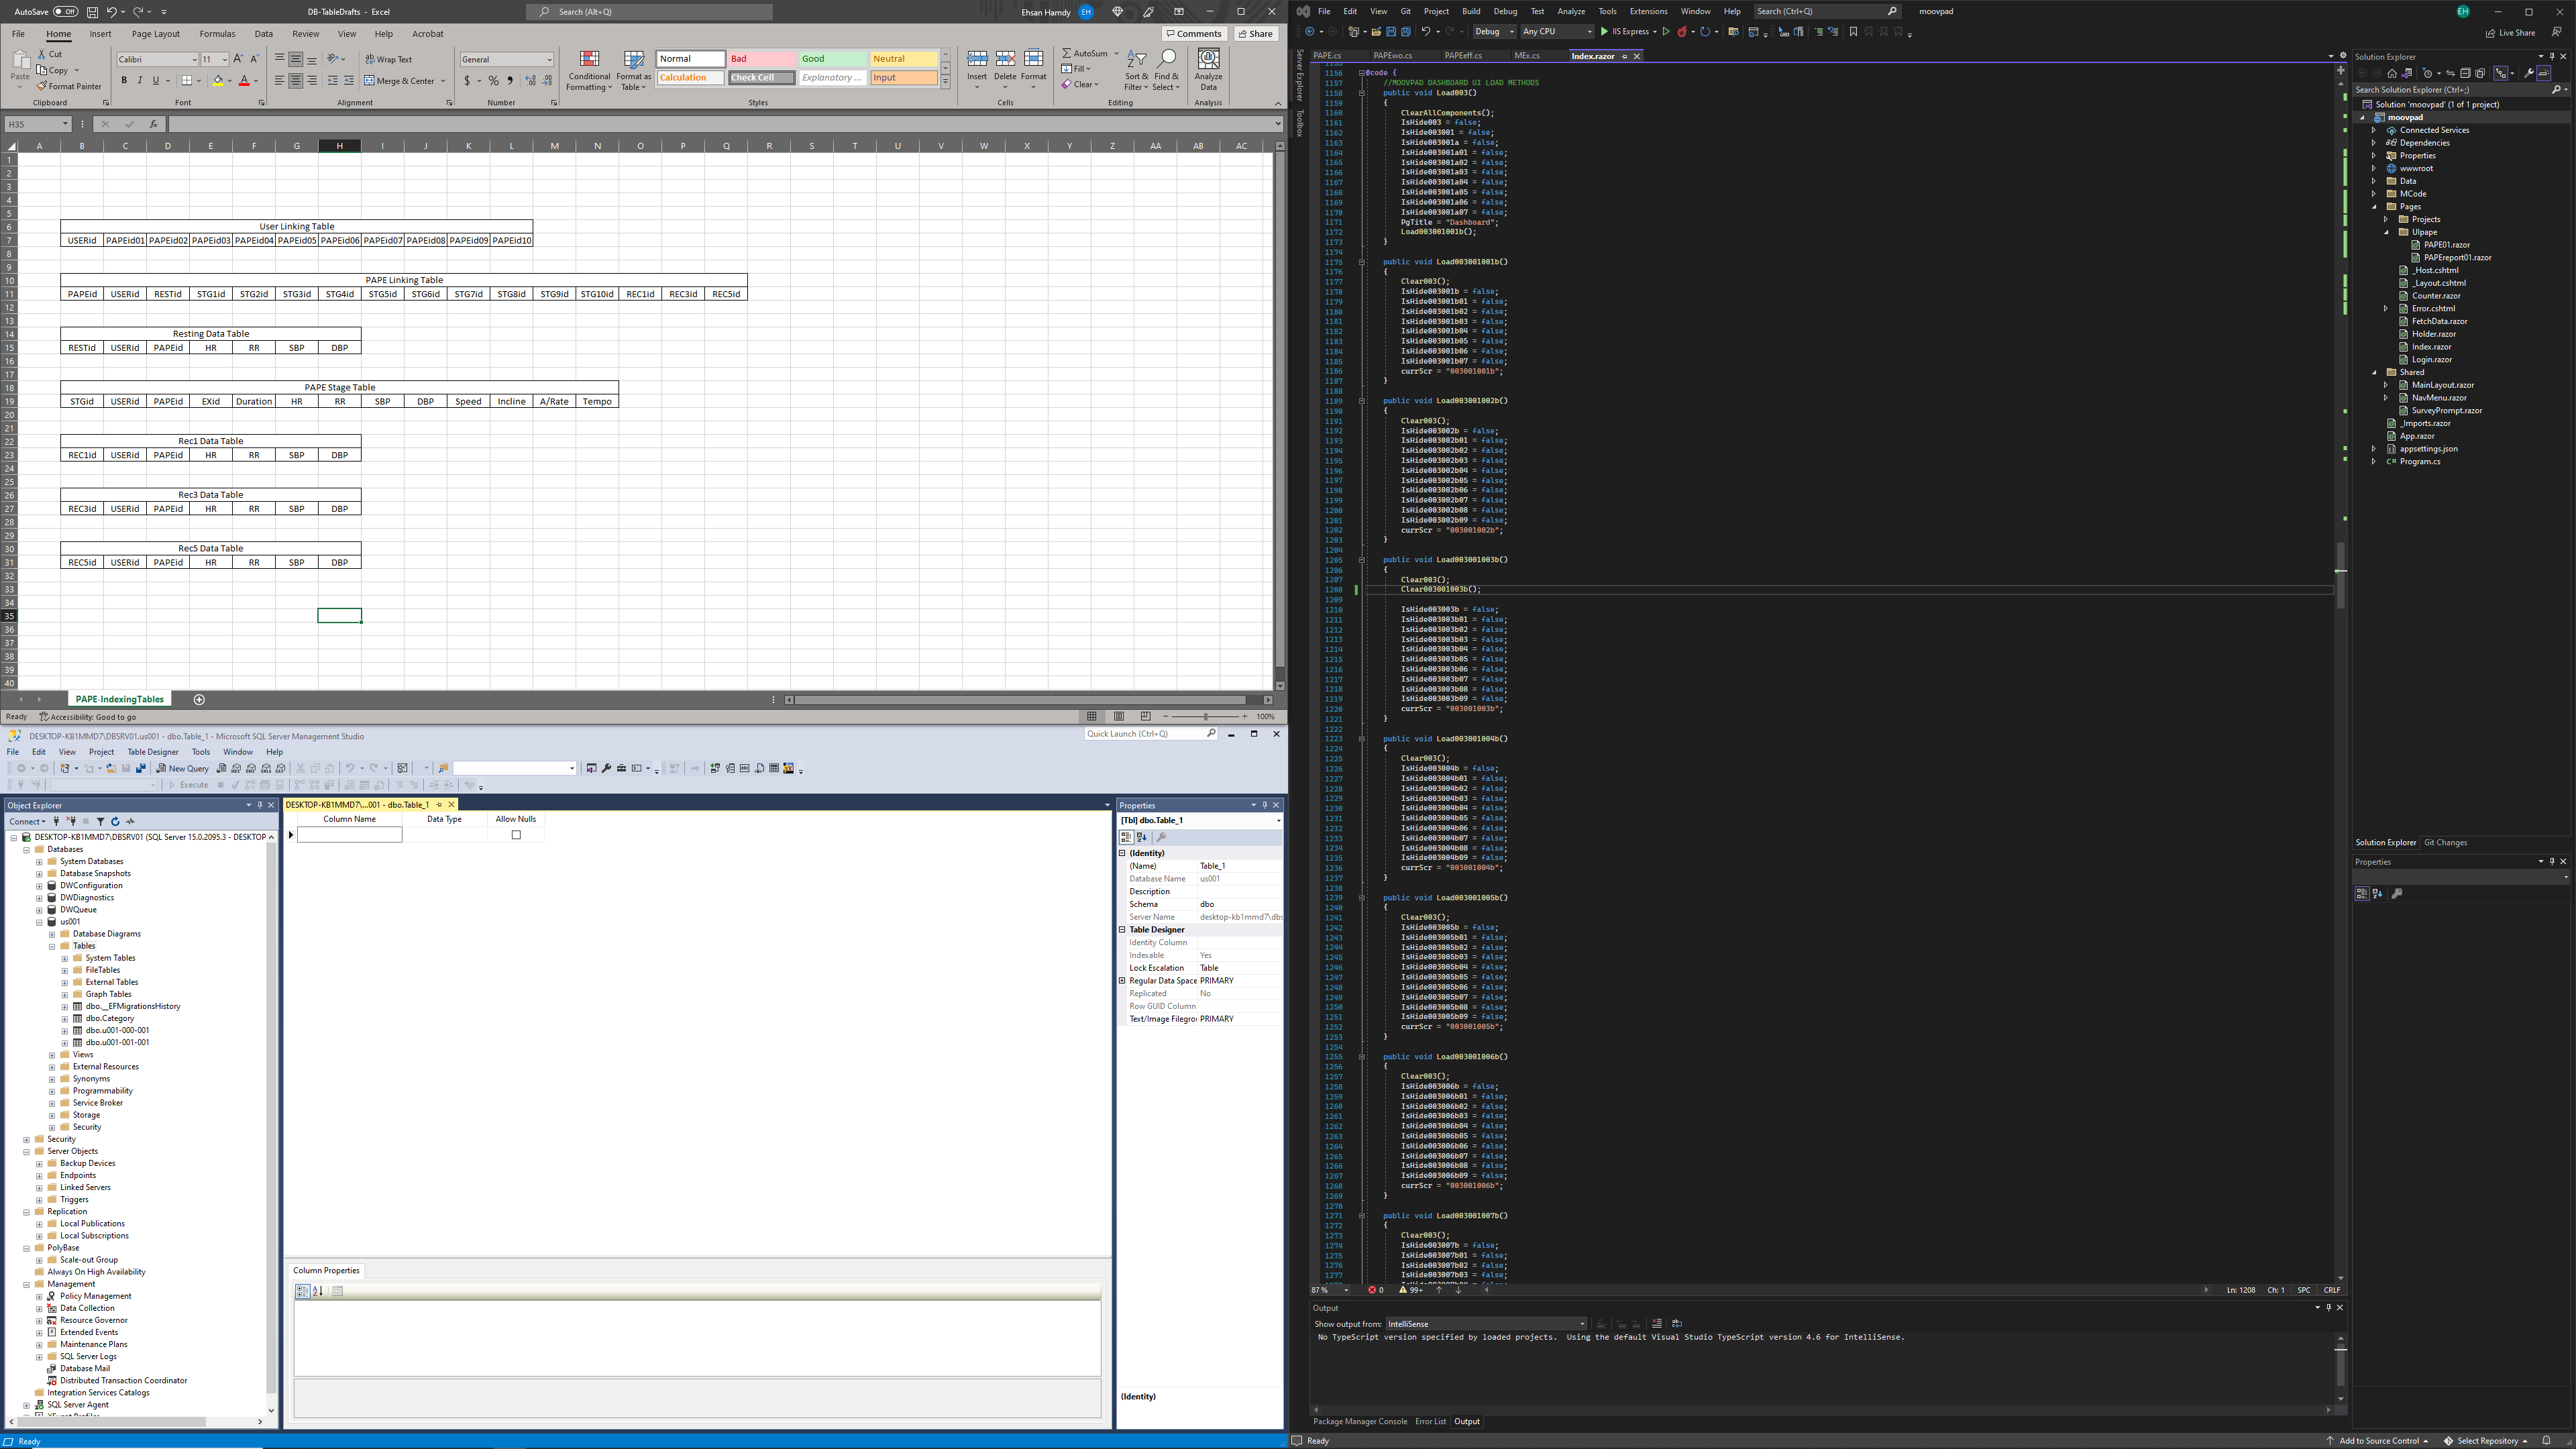Click Analyze Data icon in Excel

(x=1208, y=70)
